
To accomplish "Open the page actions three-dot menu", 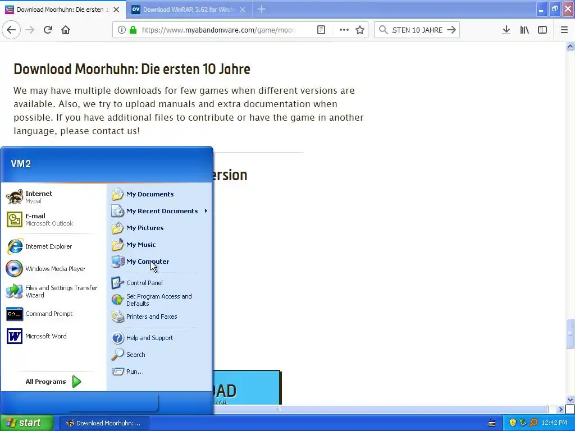I will point(344,30).
